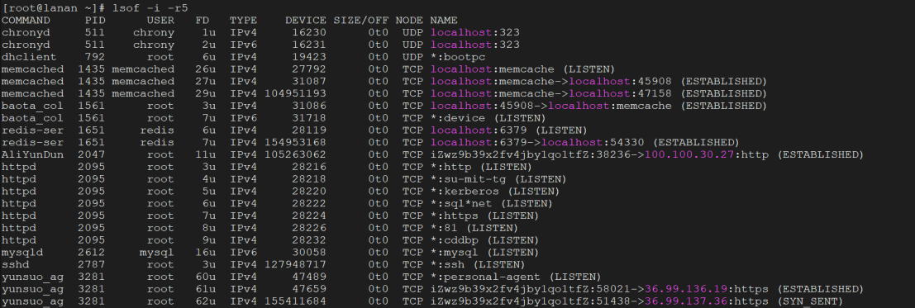Click the device number 154953168

[x=295, y=142]
